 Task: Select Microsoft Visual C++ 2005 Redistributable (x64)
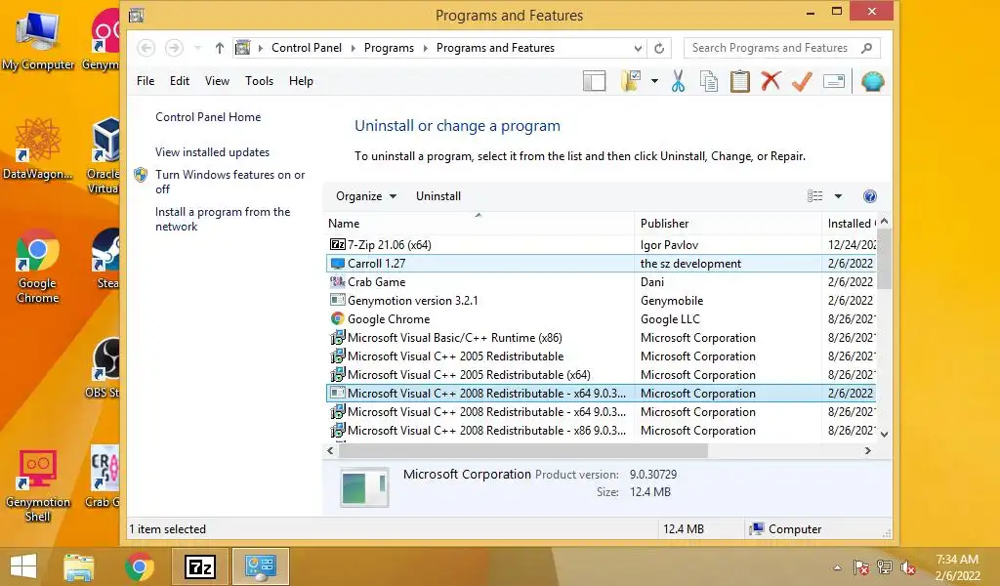tap(602, 374)
